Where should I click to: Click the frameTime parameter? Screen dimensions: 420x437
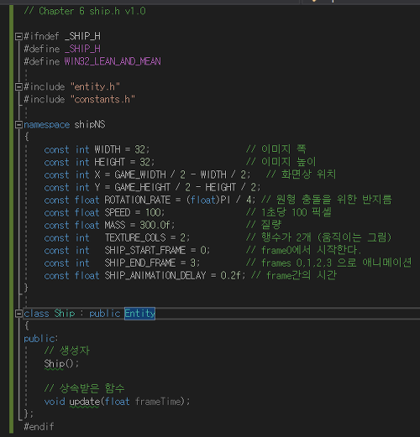[x=159, y=402]
